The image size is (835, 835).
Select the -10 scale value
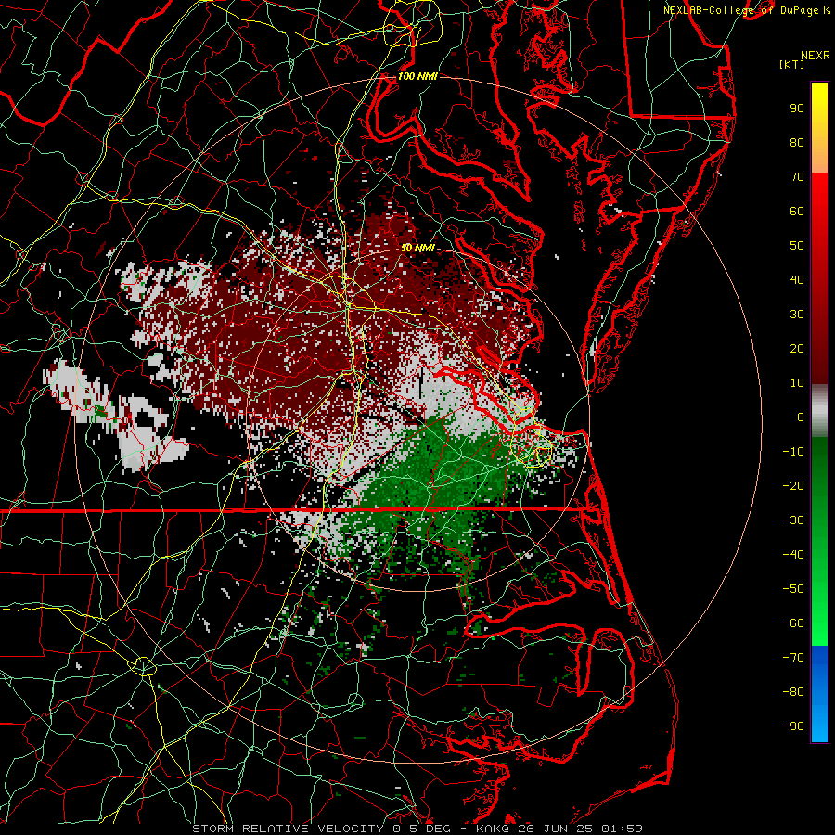coord(793,452)
